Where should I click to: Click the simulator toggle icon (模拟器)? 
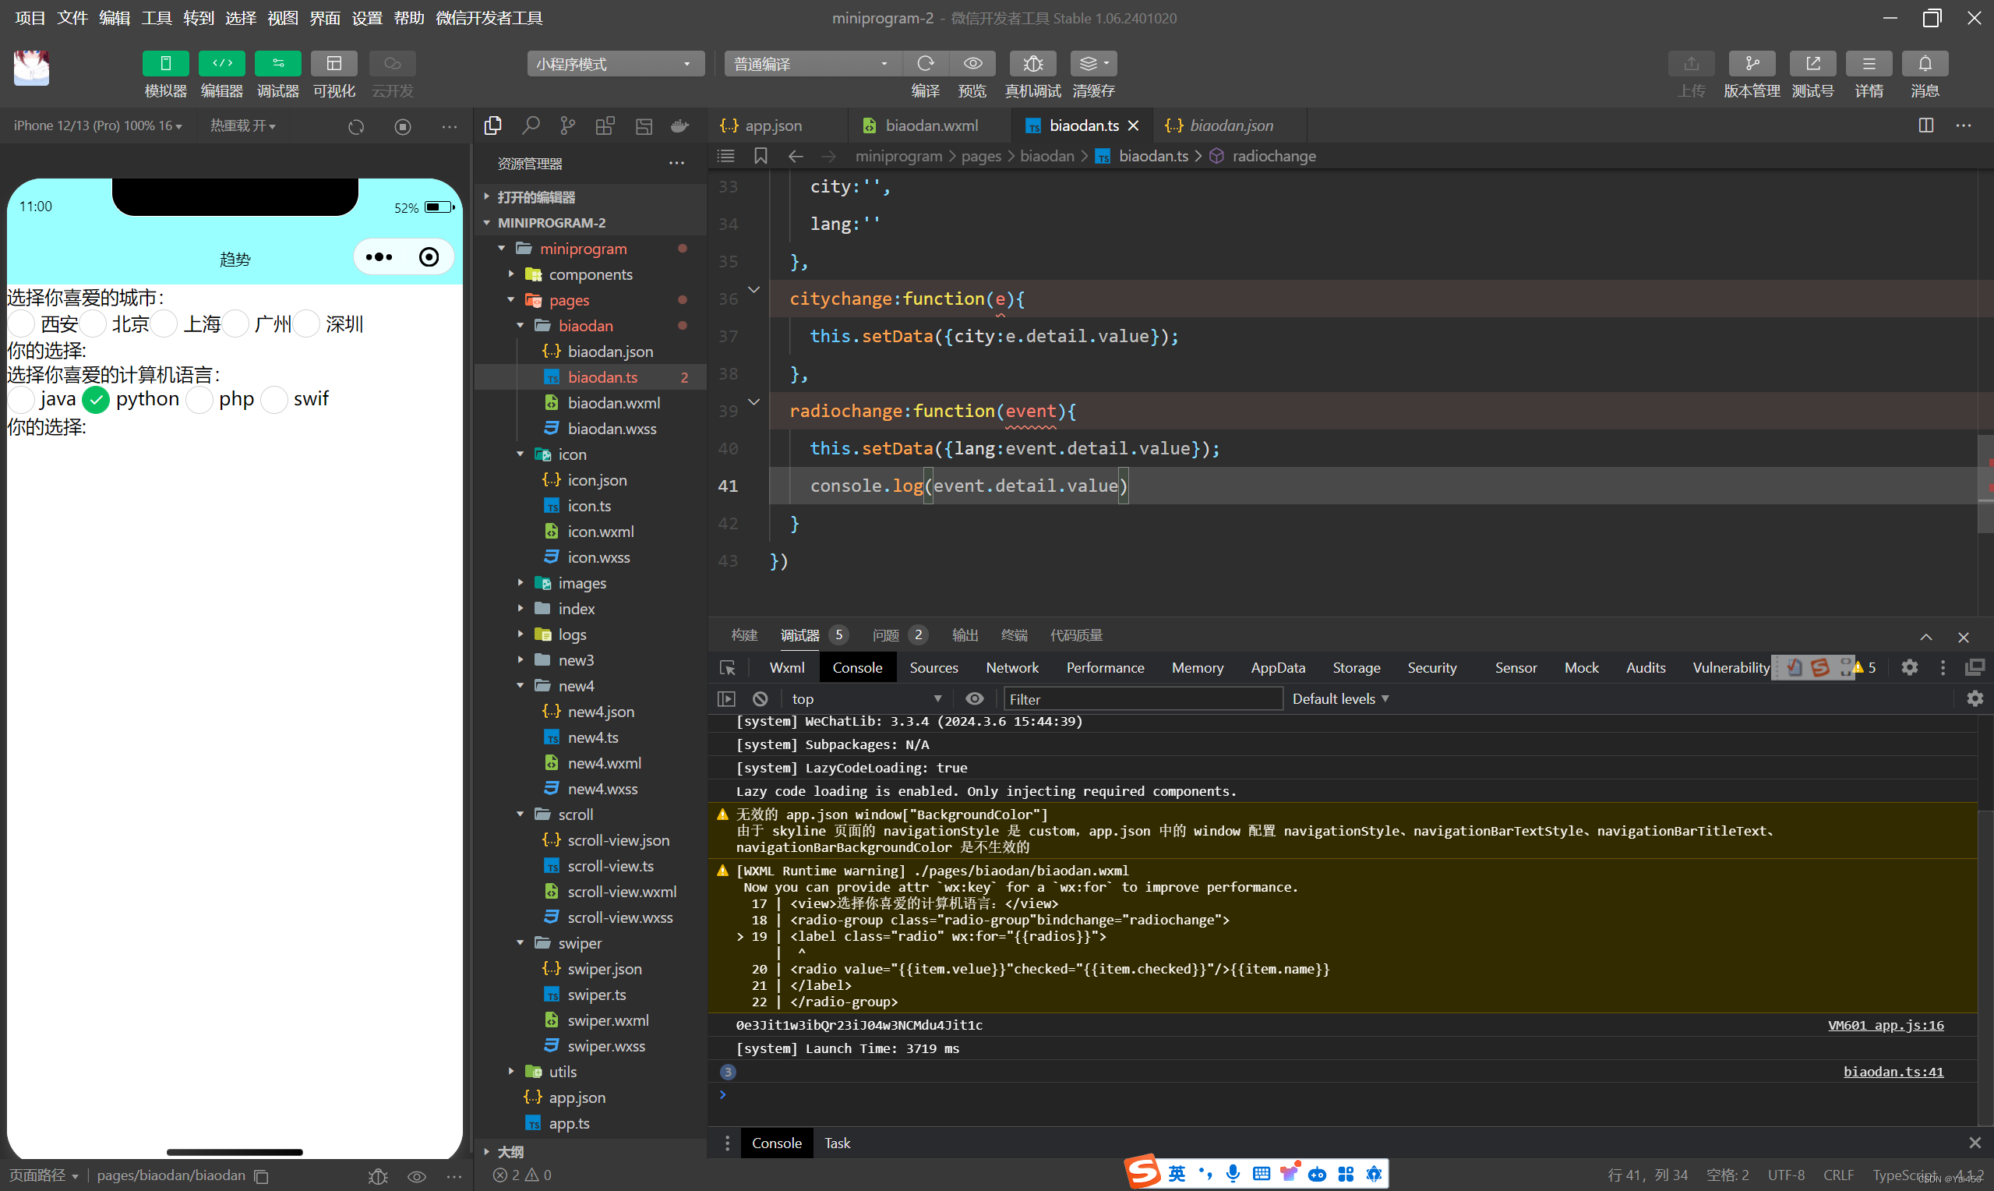click(x=165, y=63)
